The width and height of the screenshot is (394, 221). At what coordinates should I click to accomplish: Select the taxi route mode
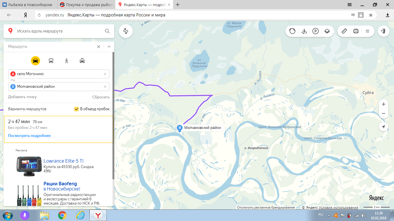point(82,60)
